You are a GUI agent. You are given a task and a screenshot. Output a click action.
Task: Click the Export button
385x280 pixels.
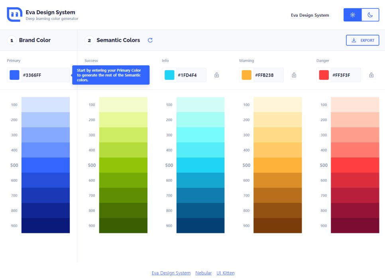362,40
